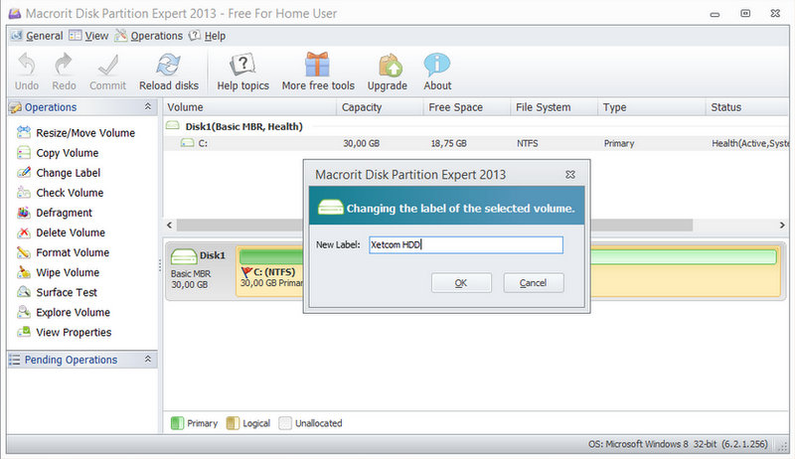Sort by the File System column header
Viewport: 795px width, 459px height.
(554, 107)
